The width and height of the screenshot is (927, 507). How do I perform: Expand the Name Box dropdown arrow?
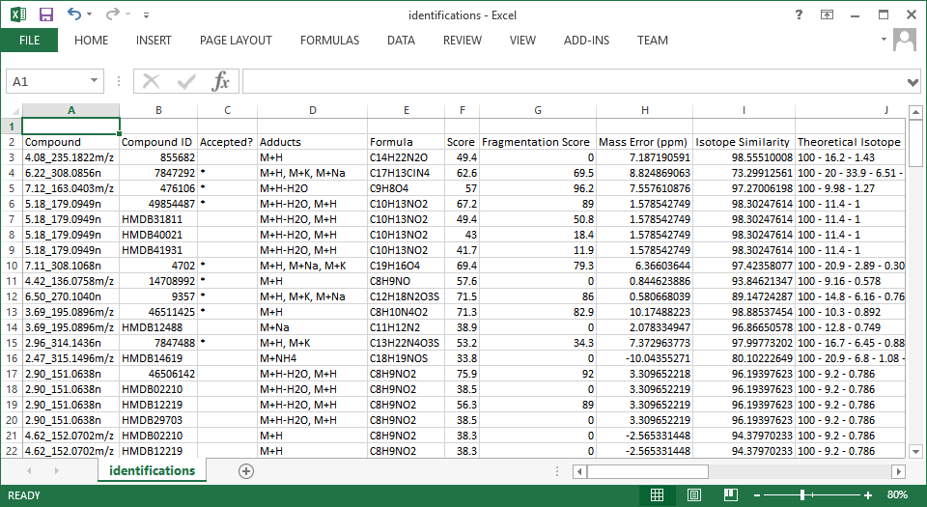point(94,80)
